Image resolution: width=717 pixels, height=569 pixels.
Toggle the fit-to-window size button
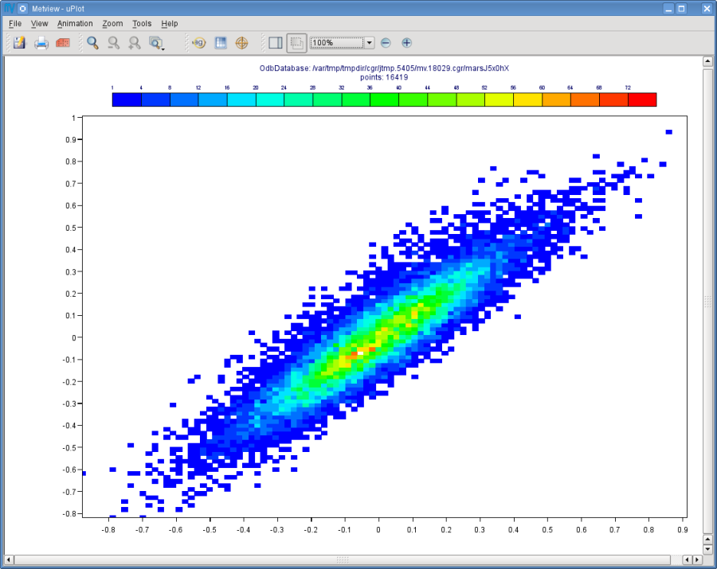click(296, 43)
